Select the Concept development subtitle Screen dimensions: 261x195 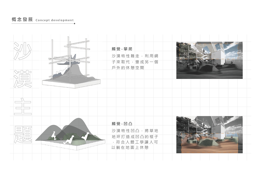[x=55, y=20]
